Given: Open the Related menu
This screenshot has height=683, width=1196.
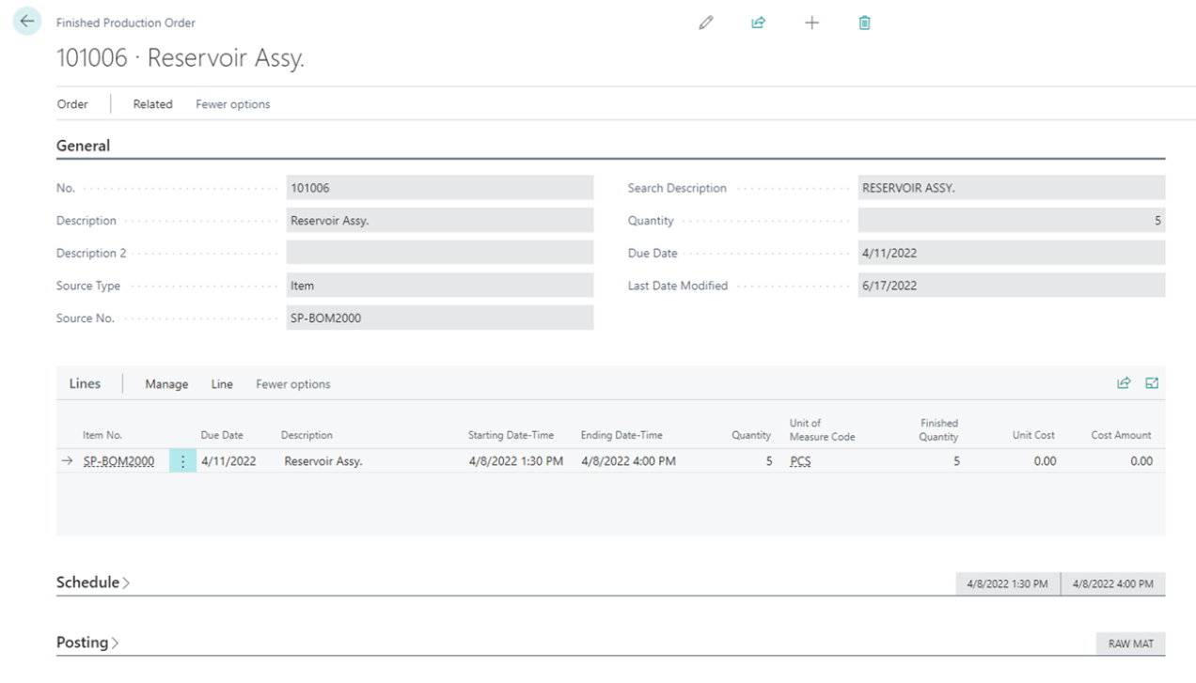Looking at the screenshot, I should (x=152, y=104).
